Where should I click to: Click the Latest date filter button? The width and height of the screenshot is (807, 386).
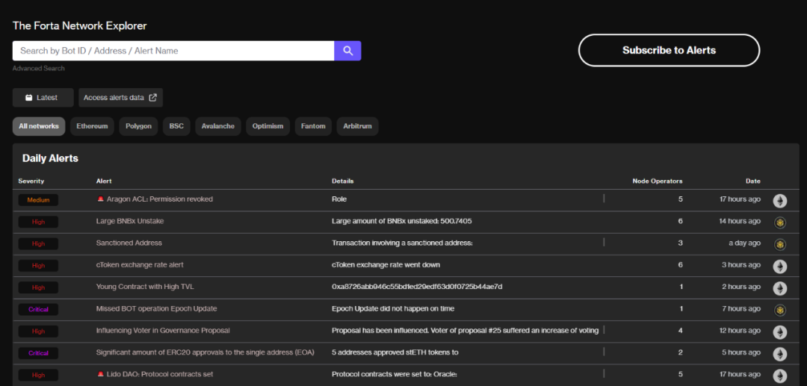point(43,98)
